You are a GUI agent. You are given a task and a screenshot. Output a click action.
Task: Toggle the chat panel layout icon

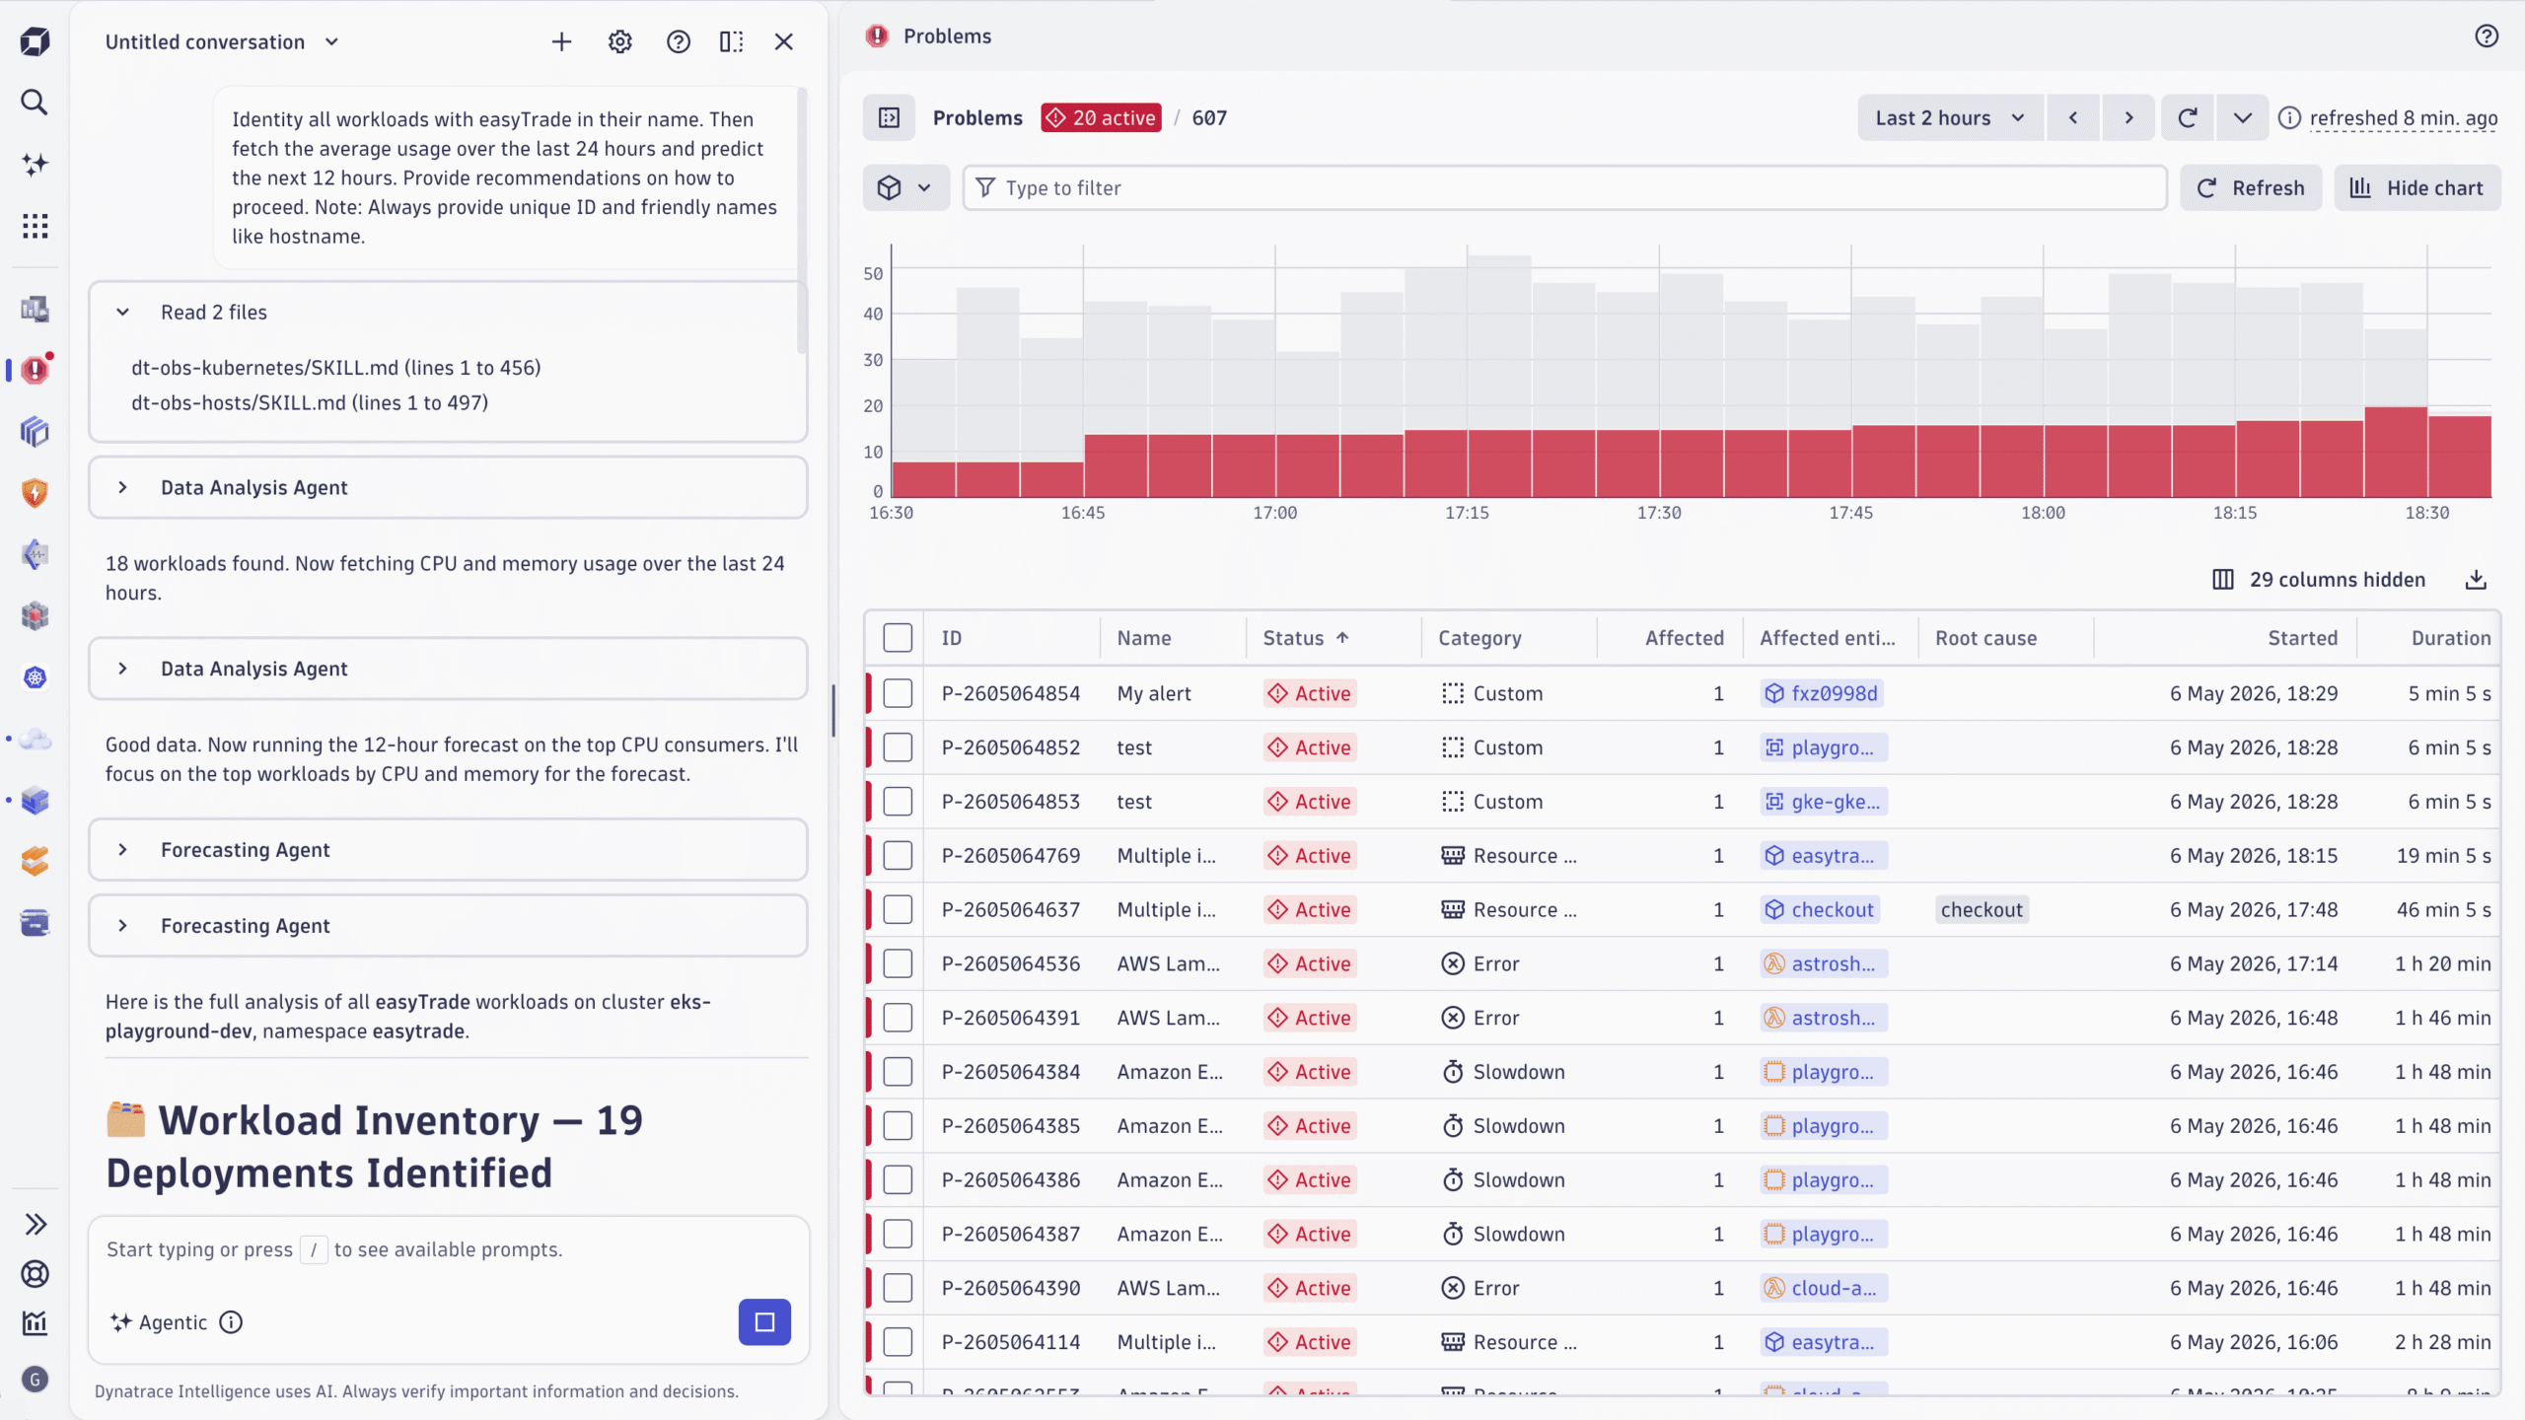731,41
